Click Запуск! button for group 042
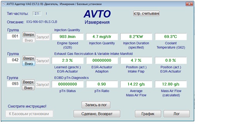 pos(43,61)
